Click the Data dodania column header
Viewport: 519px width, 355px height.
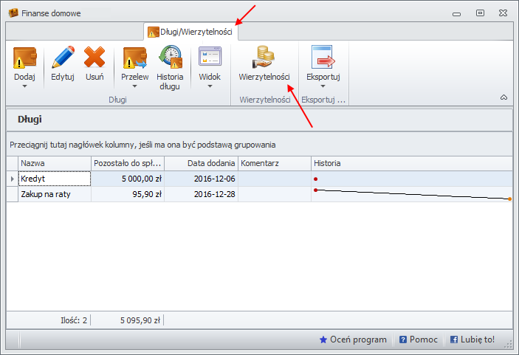[201, 163]
